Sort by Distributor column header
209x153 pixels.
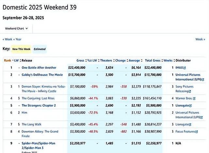tap(183, 60)
